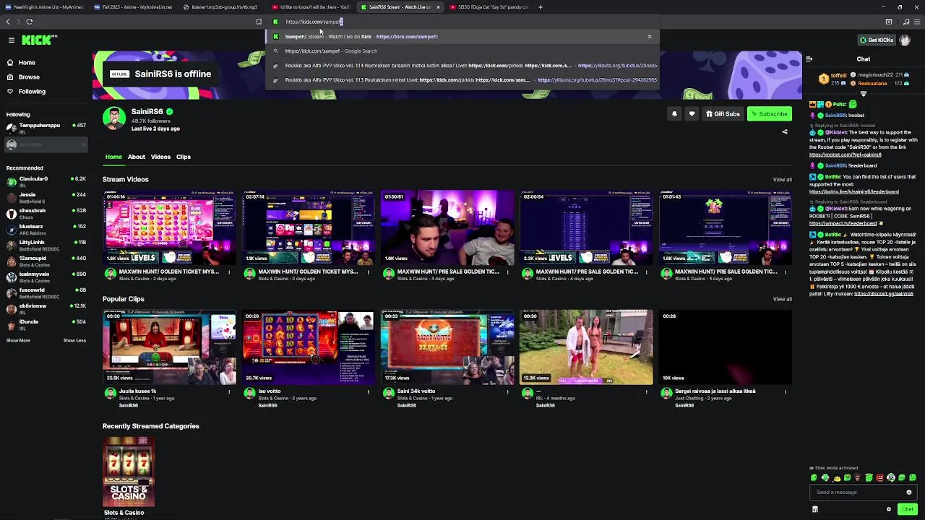
Task: Play the Saini 34k voitto clip
Action: [x=447, y=347]
